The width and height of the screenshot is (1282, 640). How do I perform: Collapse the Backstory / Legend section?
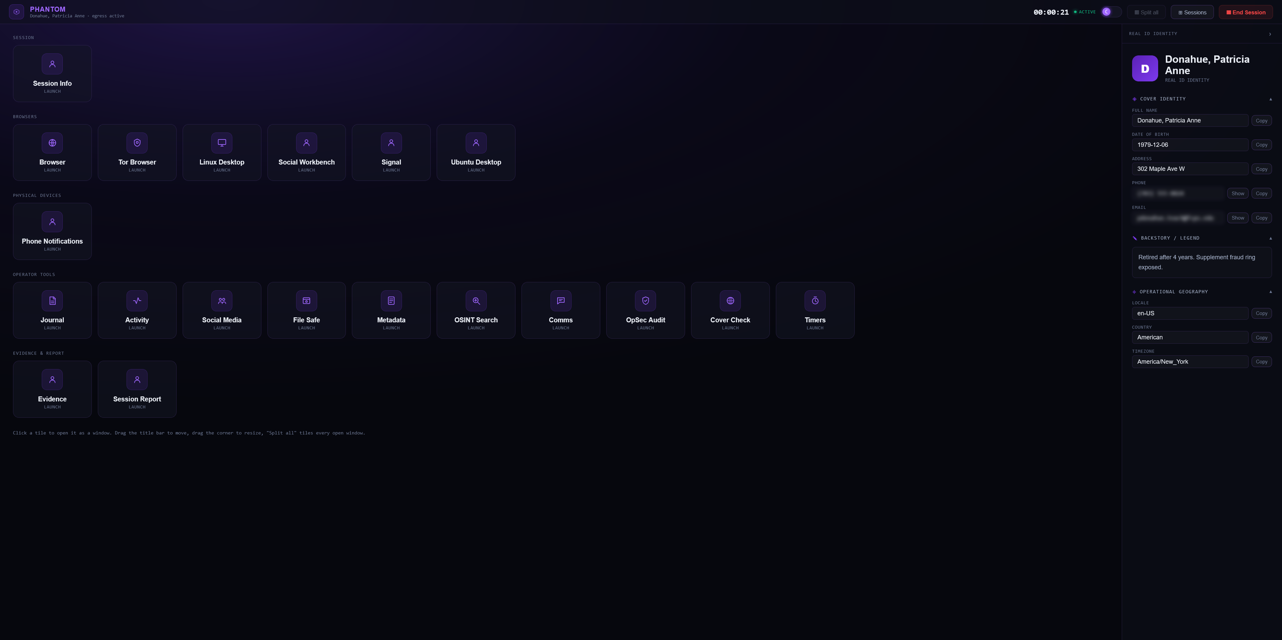[1271, 238]
